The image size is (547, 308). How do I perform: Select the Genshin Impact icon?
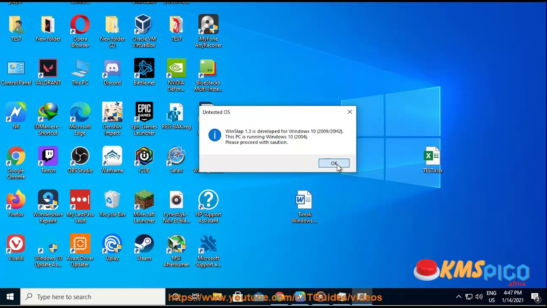[112, 119]
